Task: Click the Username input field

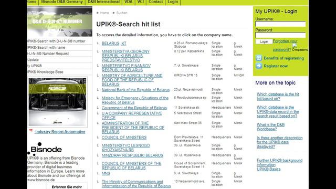Action: (280, 24)
